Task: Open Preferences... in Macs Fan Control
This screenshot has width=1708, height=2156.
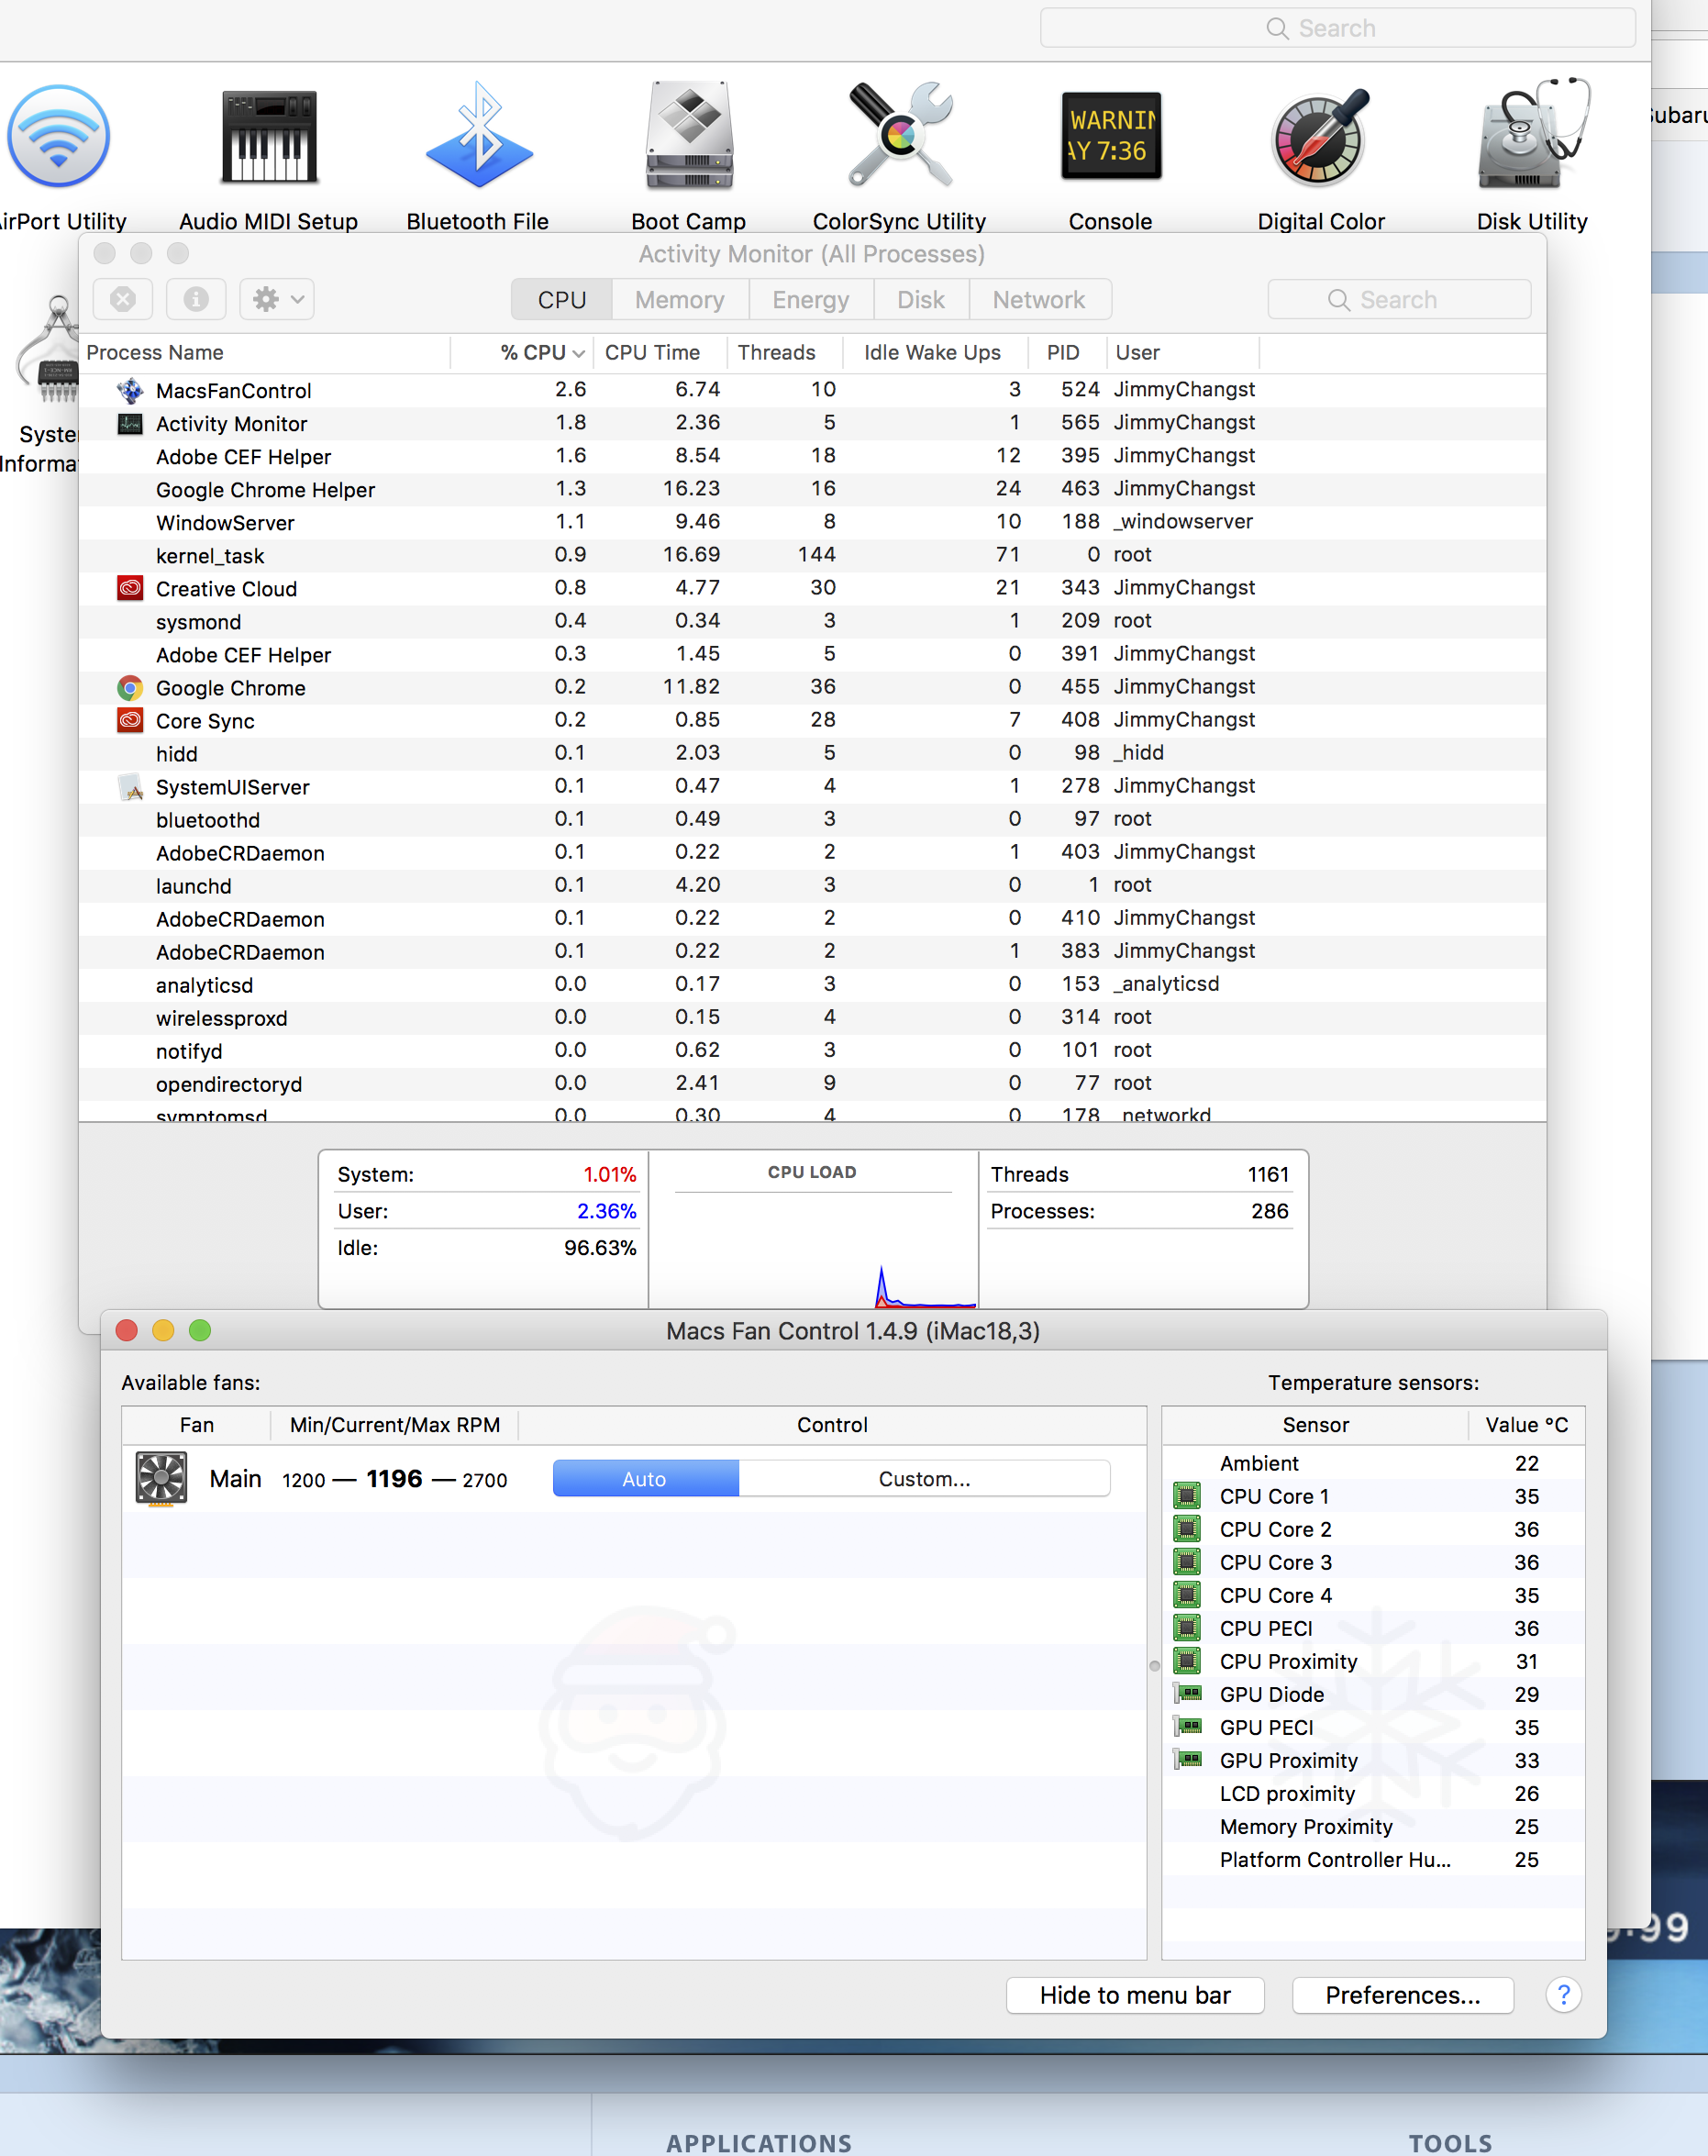Action: pyautogui.click(x=1403, y=1995)
